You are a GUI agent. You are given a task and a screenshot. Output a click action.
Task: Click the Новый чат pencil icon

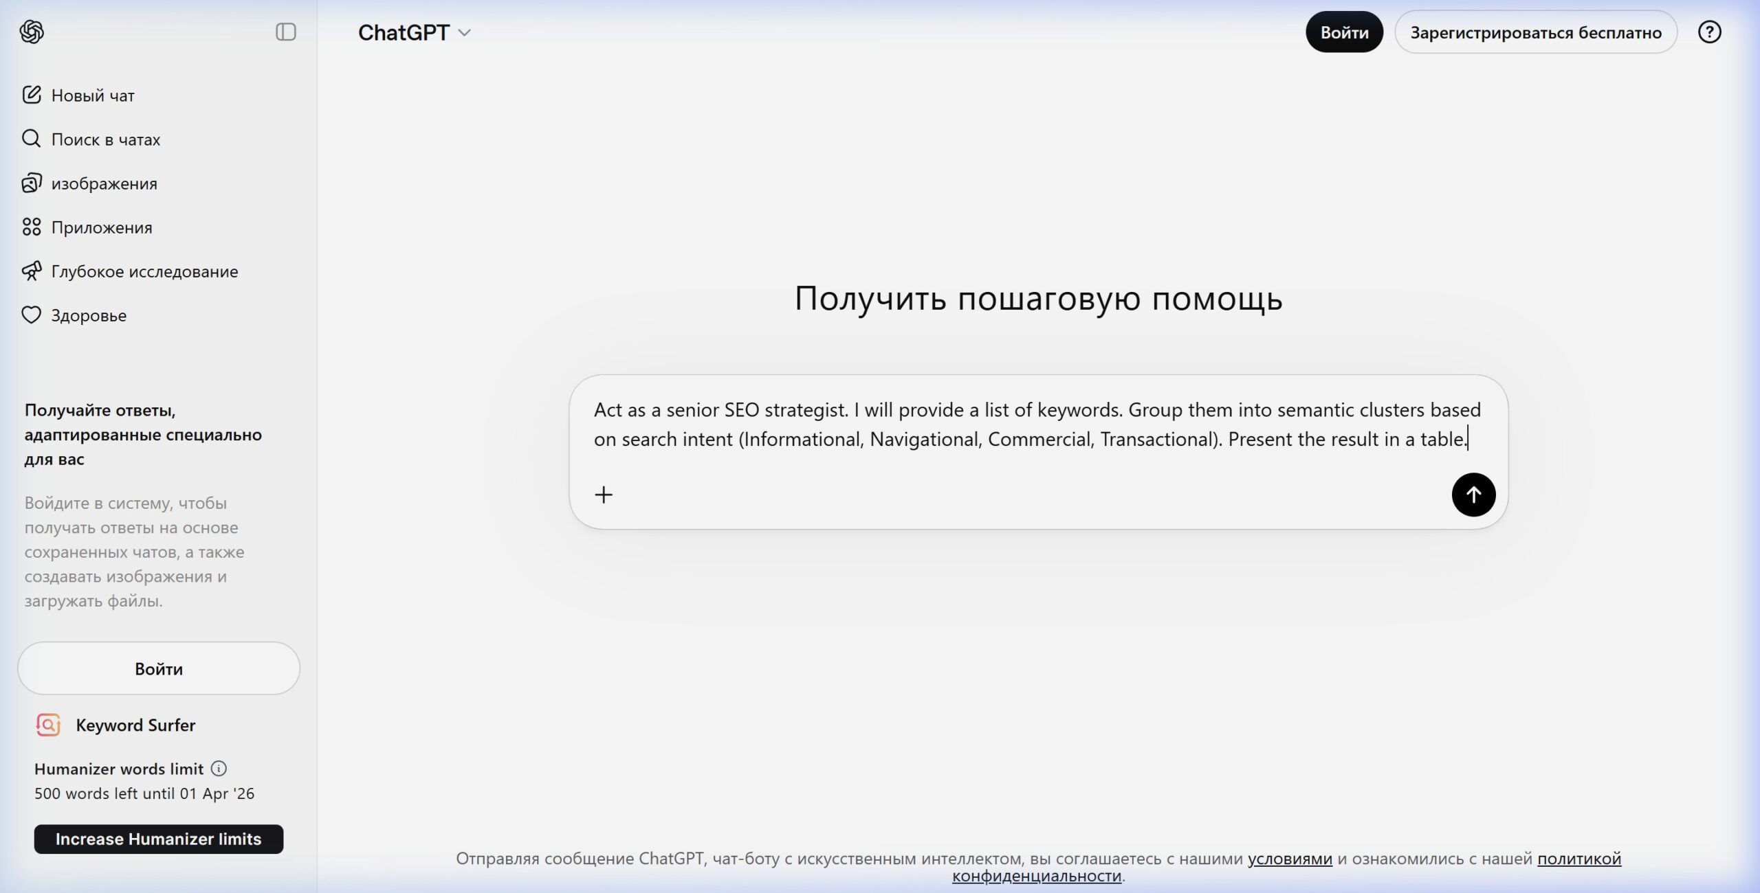pyautogui.click(x=32, y=95)
